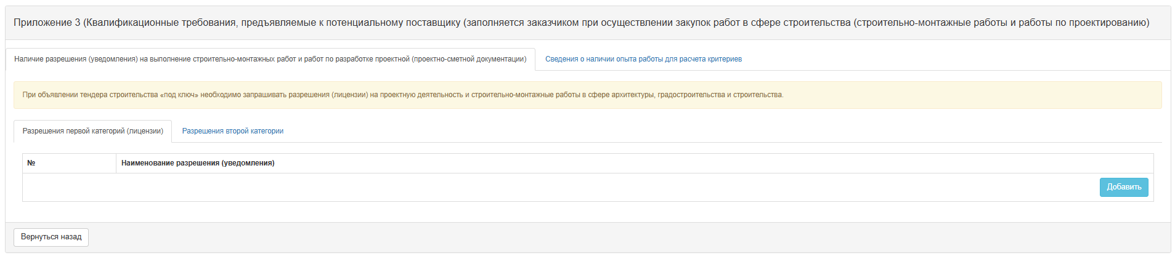Click the 'Вернуться назад' button

point(51,237)
